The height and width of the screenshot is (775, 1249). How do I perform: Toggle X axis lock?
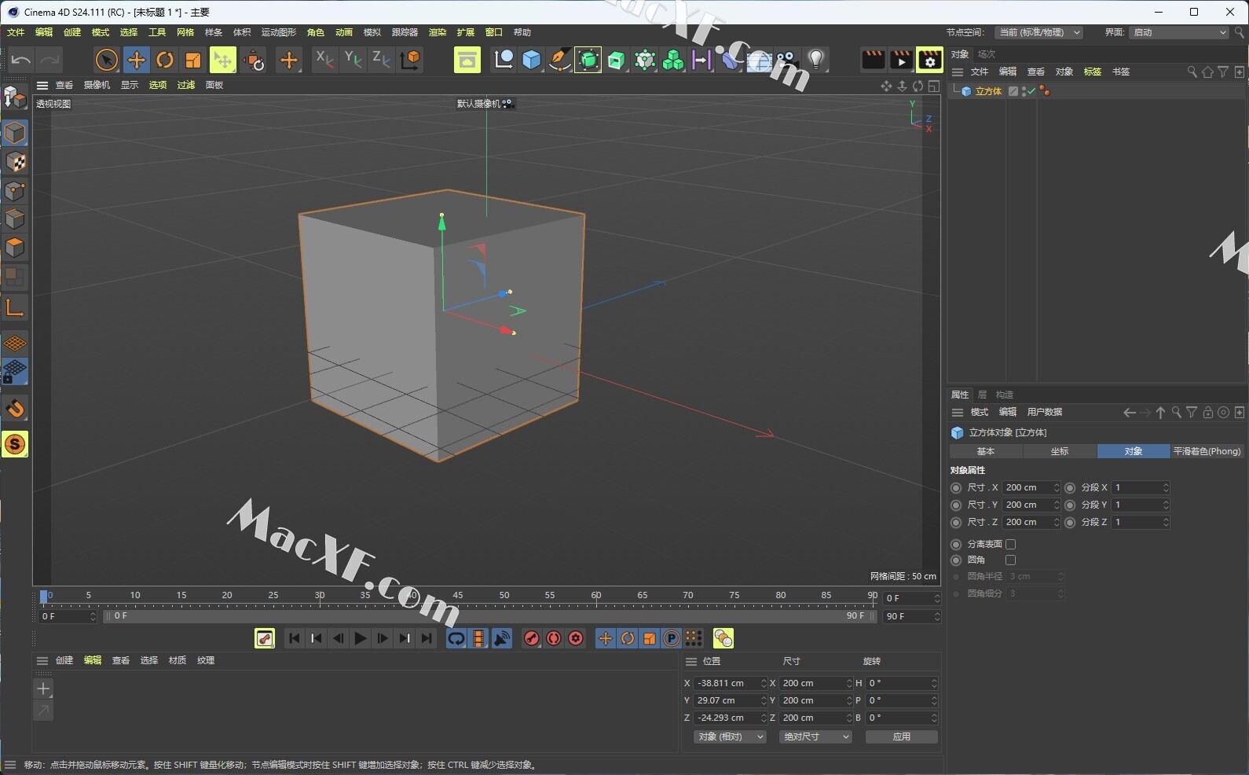coord(324,59)
